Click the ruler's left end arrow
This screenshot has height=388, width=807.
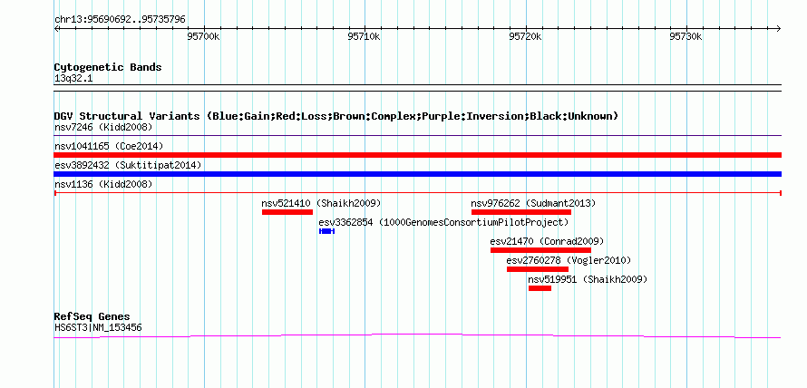click(56, 28)
